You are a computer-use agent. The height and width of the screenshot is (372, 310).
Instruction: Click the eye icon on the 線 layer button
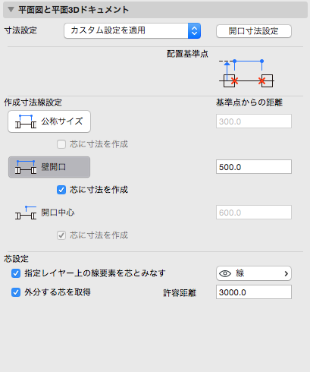click(225, 273)
